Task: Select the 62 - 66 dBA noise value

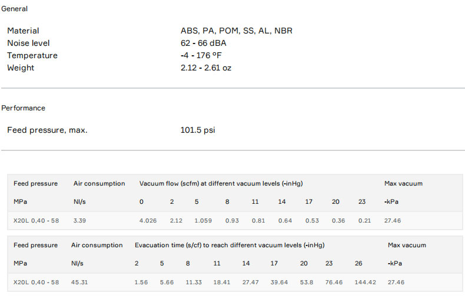Action: 203,43
